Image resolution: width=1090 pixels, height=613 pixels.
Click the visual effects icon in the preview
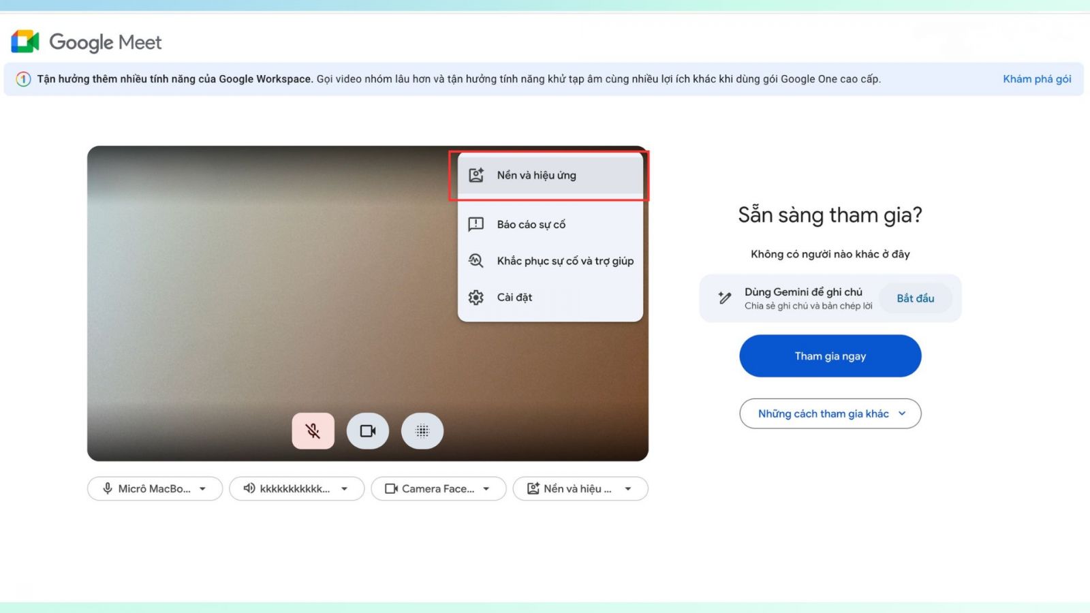click(422, 431)
